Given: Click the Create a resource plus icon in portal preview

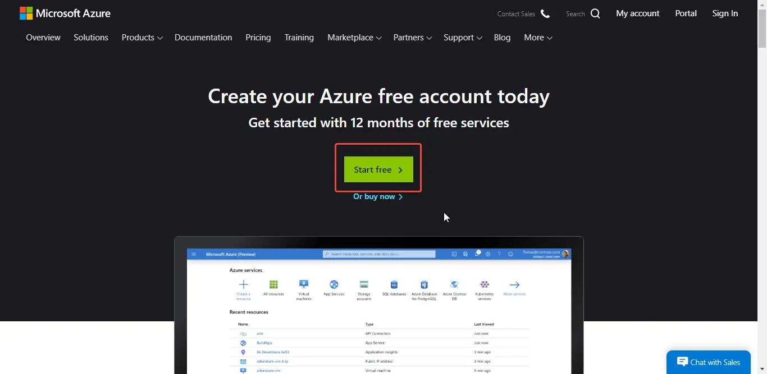Looking at the screenshot, I should (243, 284).
